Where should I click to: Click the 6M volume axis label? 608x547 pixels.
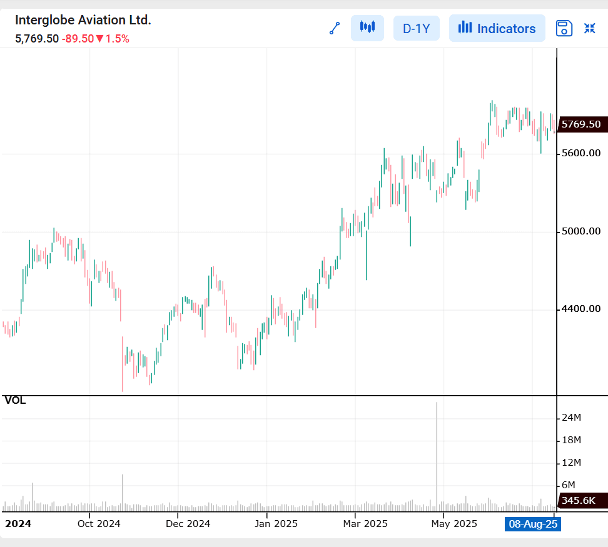click(x=569, y=485)
